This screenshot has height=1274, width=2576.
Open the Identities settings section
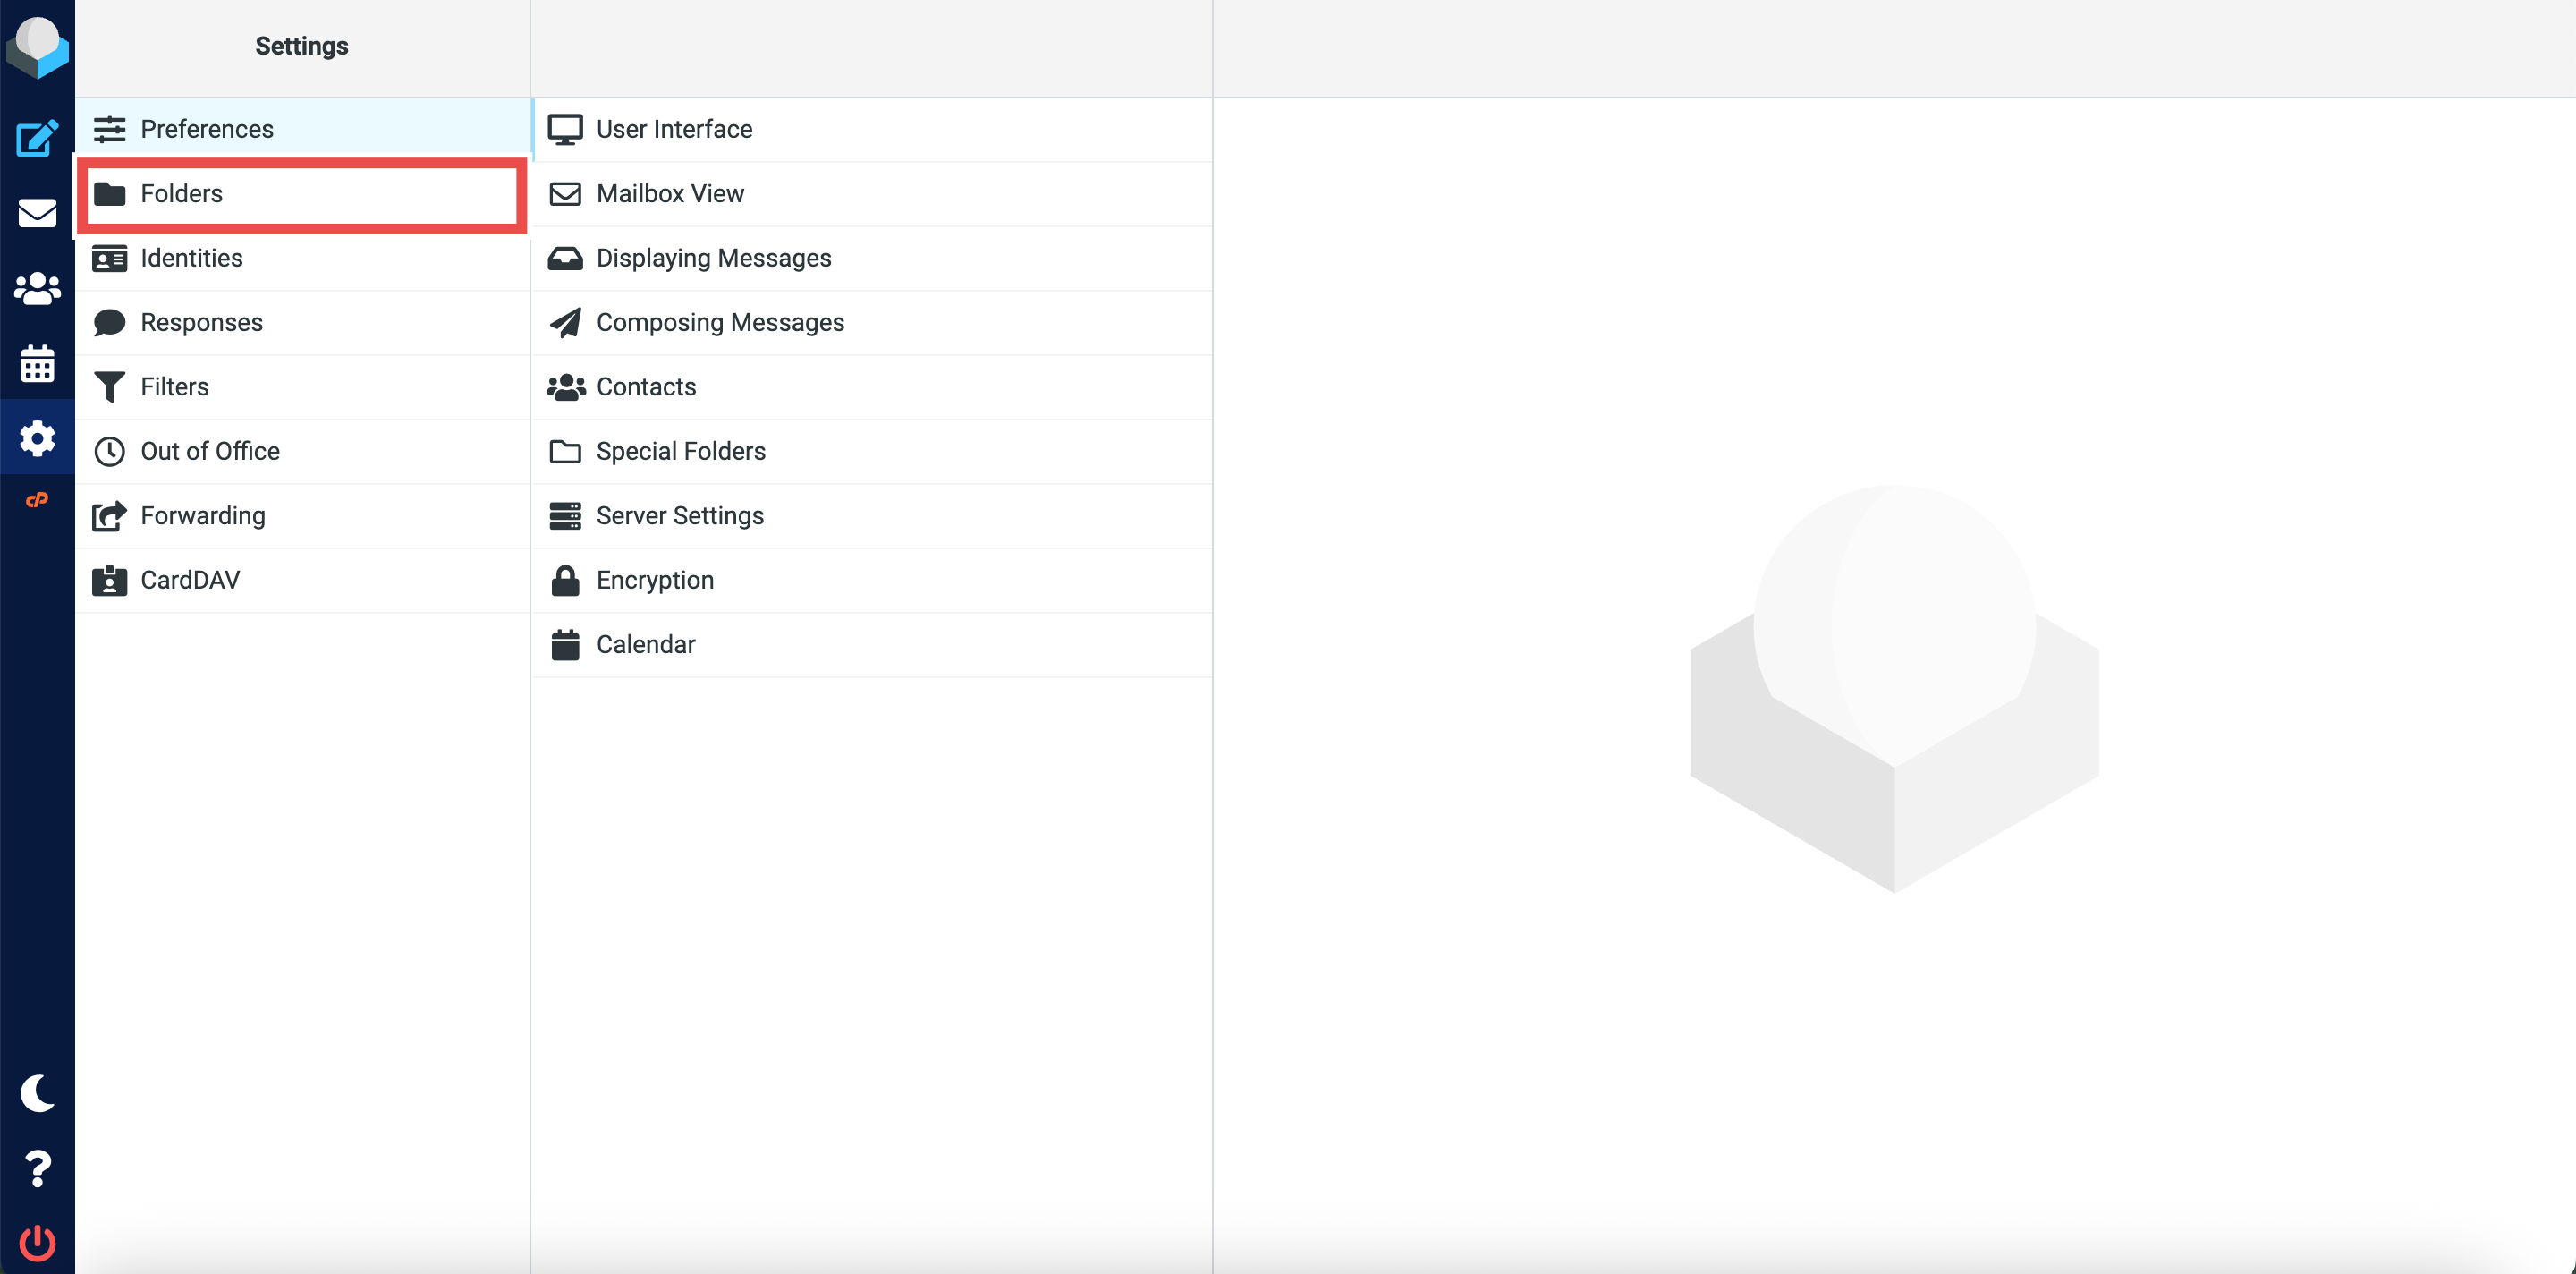tap(191, 258)
